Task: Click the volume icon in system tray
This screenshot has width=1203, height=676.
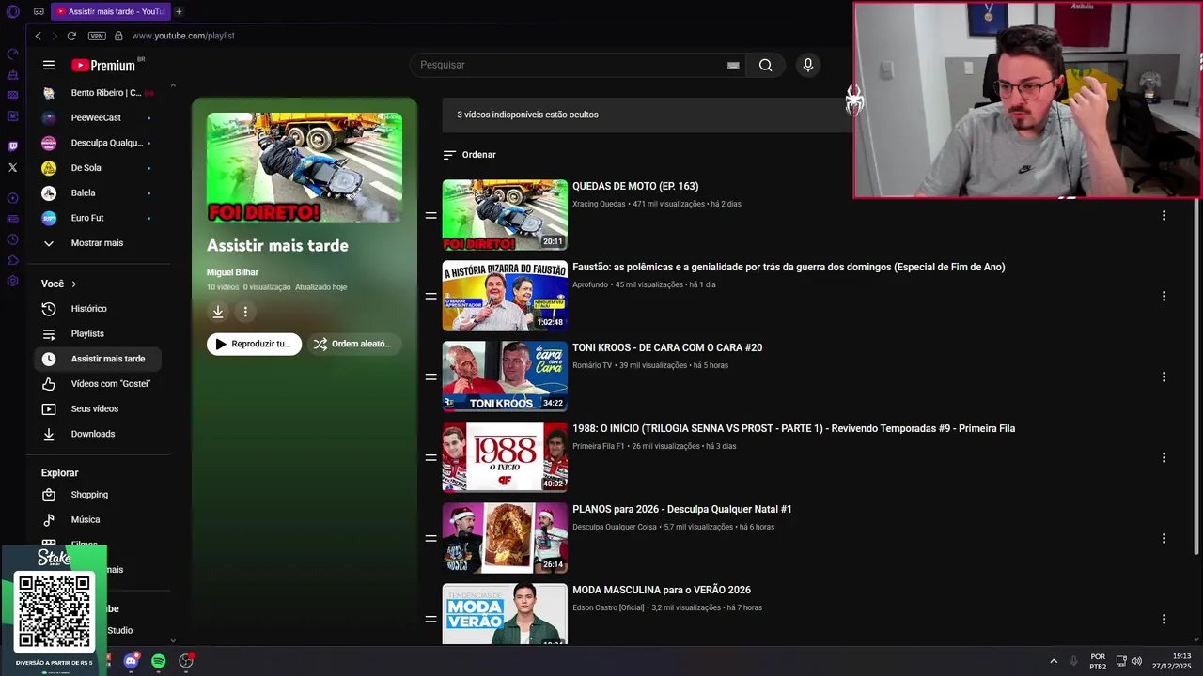Action: [x=1136, y=661]
